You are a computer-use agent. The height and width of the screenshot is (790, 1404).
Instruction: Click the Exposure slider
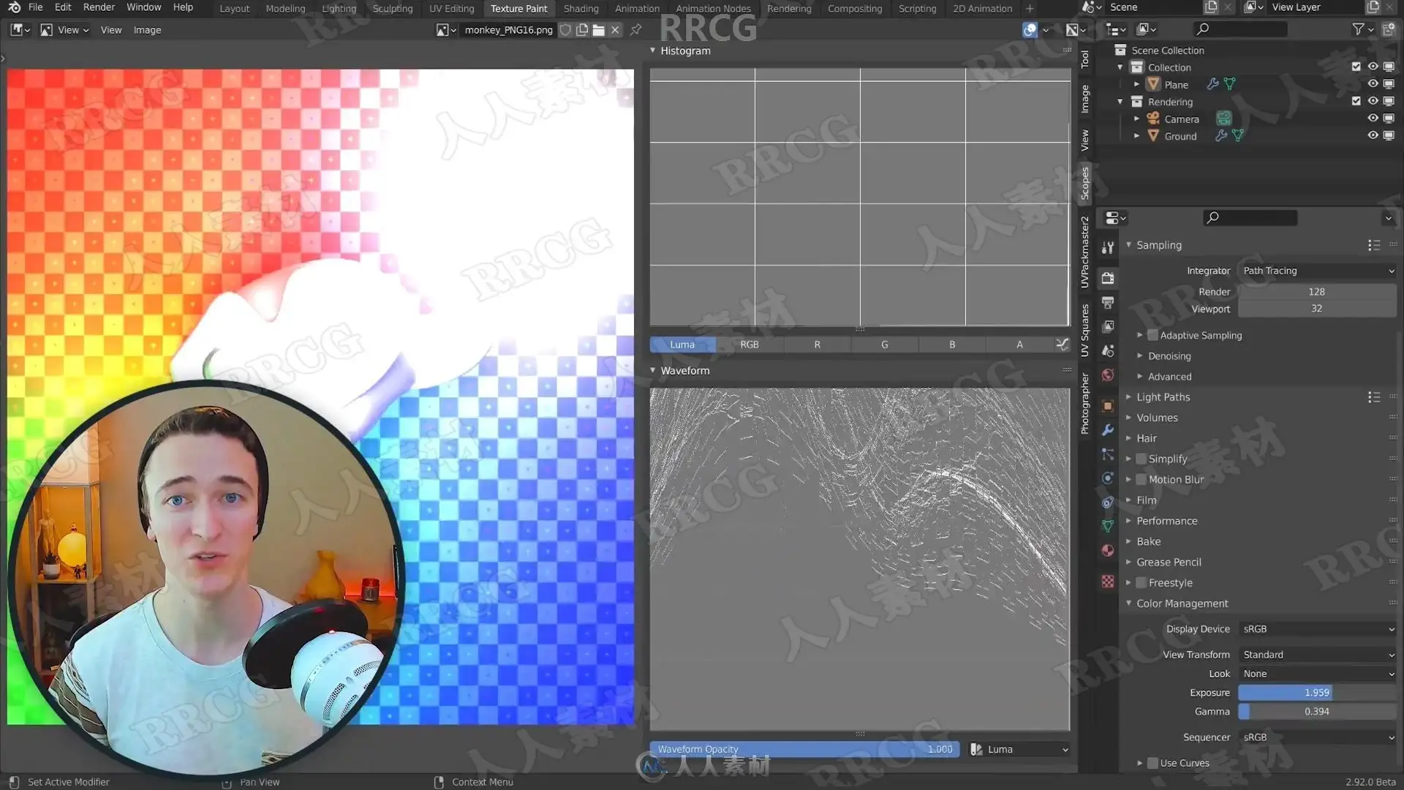coord(1317,693)
